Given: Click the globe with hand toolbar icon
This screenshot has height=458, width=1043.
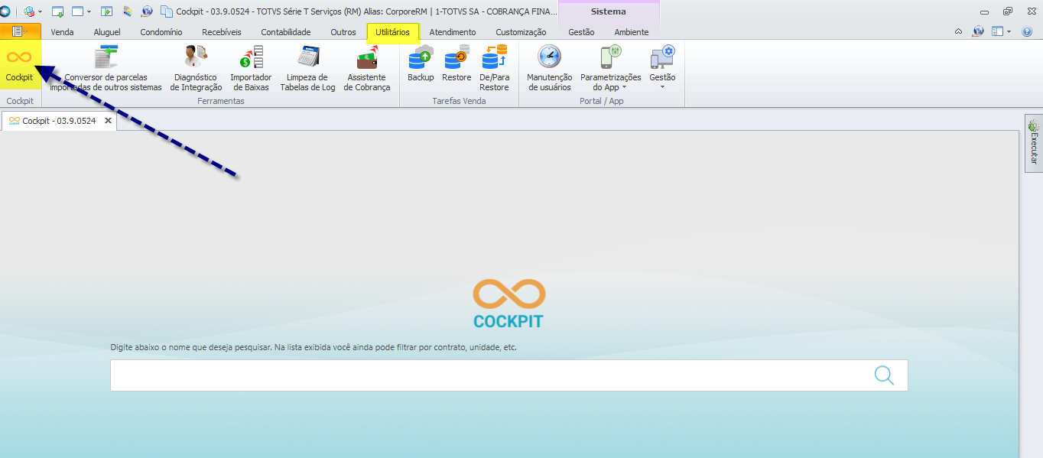Looking at the screenshot, I should 147,11.
